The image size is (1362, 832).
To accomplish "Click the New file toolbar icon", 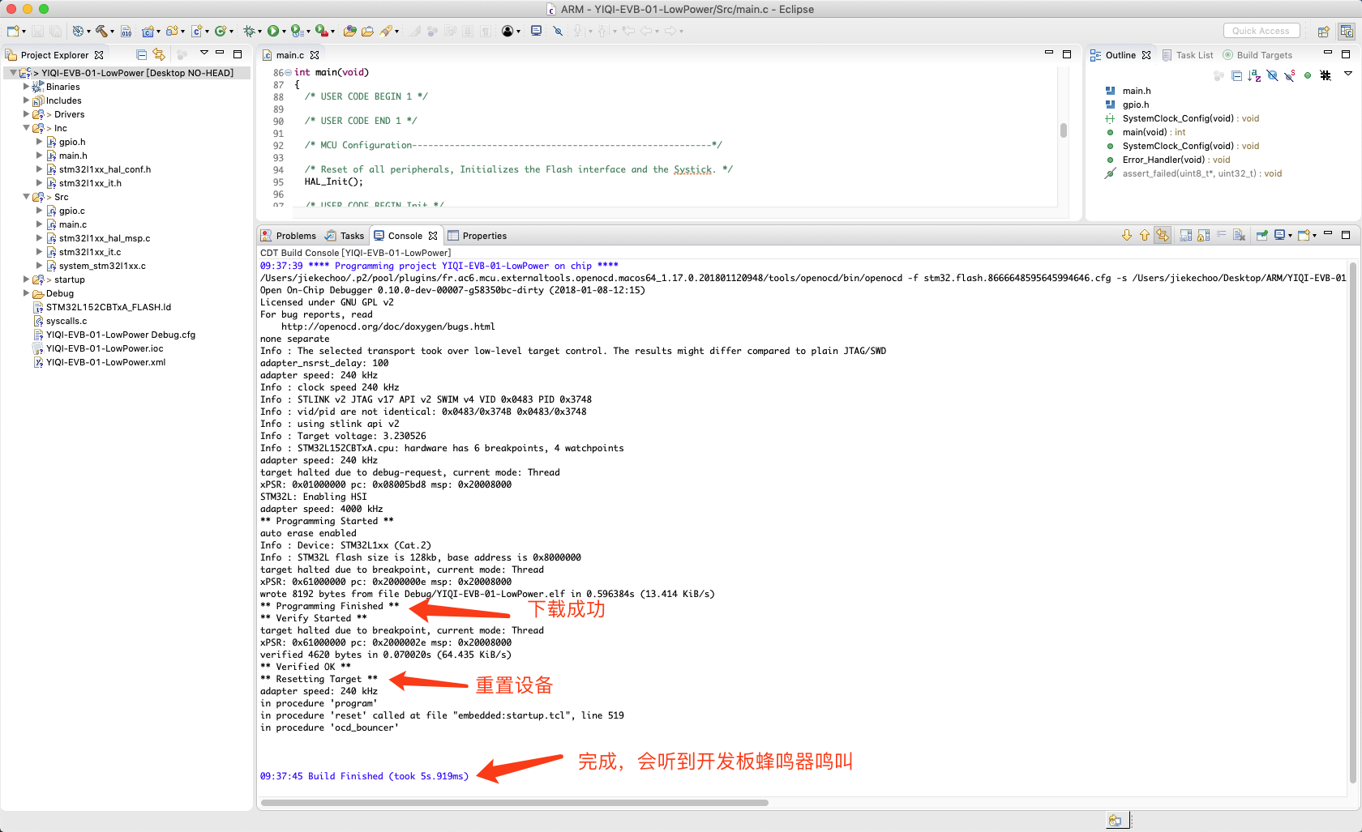I will pos(13,31).
